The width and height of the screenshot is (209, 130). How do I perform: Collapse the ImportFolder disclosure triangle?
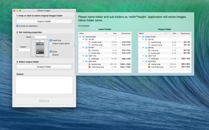[x=80, y=37]
